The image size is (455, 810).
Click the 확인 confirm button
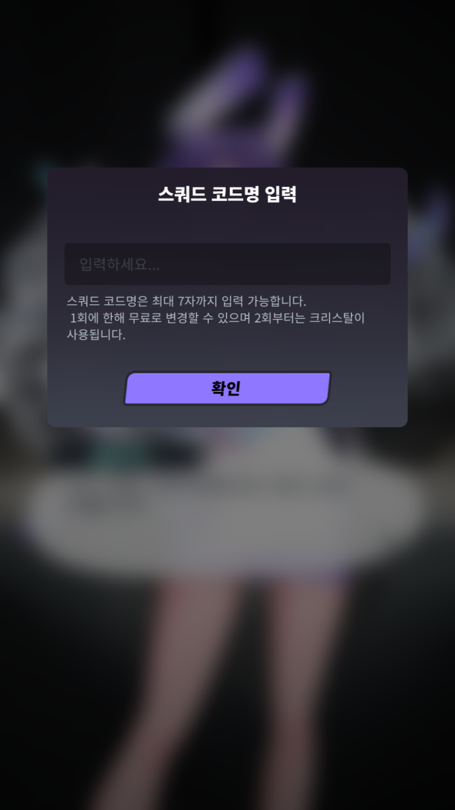tap(227, 388)
